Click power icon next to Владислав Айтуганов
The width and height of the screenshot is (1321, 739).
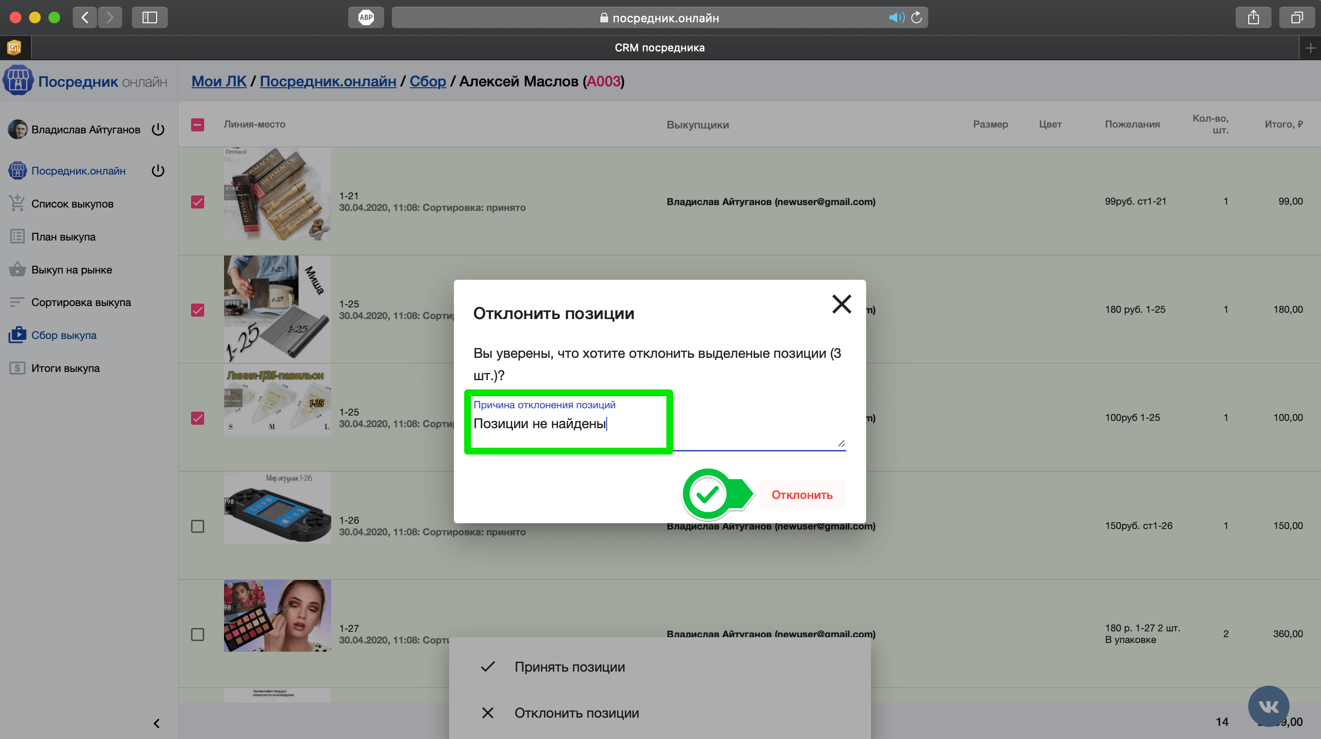click(x=158, y=129)
